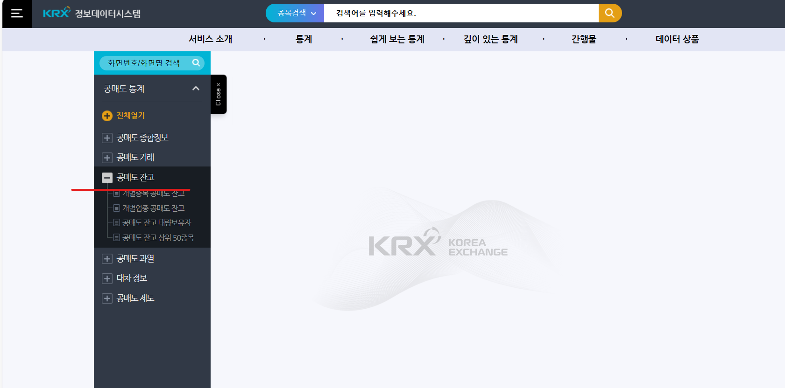Open the 간행물 menu

pyautogui.click(x=584, y=39)
